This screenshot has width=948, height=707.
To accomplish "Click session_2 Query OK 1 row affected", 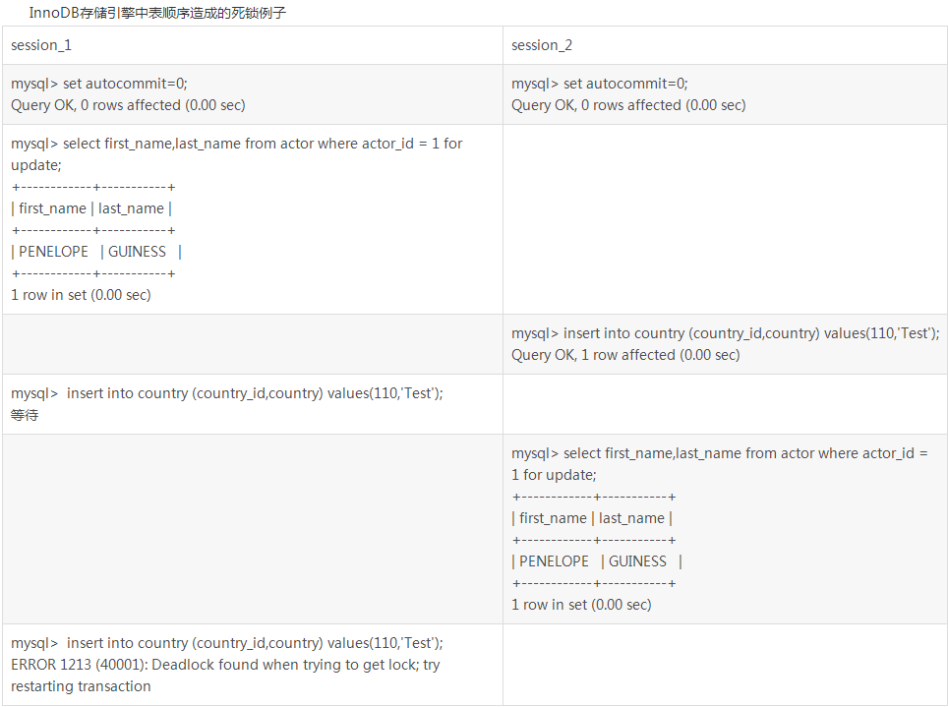I will point(625,355).
